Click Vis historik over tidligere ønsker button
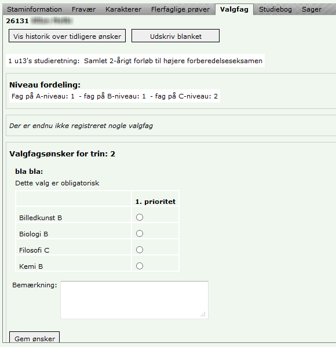The width and height of the screenshot is (336, 347). point(67,36)
